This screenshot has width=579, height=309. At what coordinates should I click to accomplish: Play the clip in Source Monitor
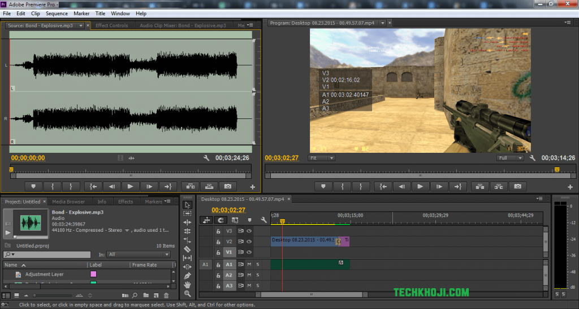(x=131, y=187)
